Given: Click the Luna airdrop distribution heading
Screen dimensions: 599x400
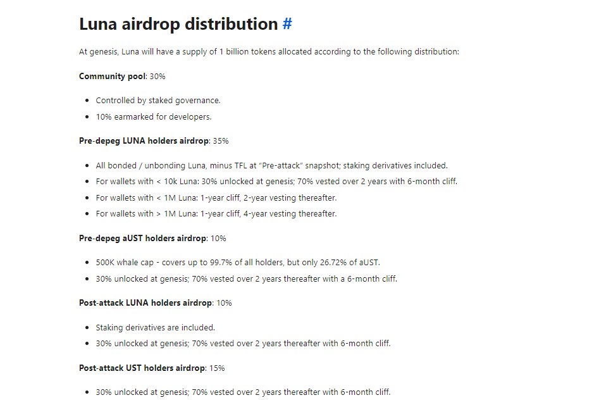Looking at the screenshot, I should click(x=178, y=23).
